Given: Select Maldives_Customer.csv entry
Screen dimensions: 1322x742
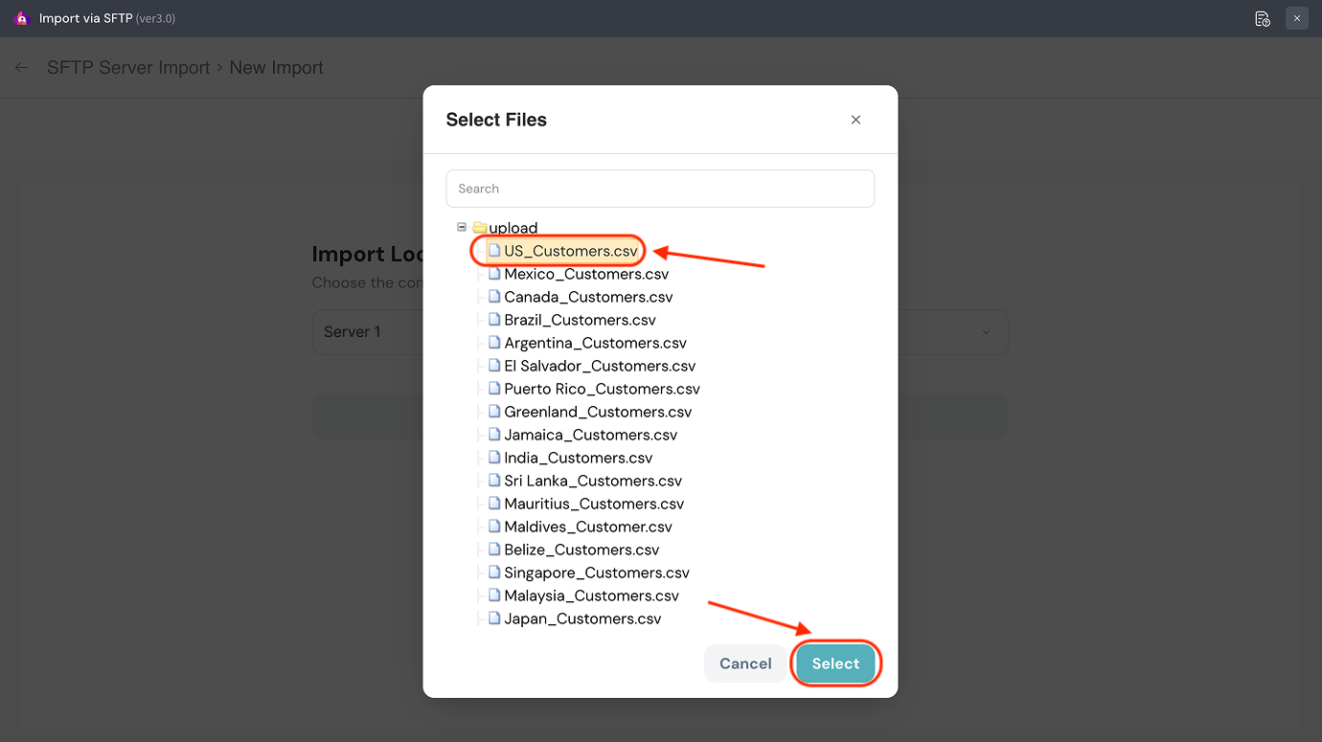Looking at the screenshot, I should [x=587, y=527].
